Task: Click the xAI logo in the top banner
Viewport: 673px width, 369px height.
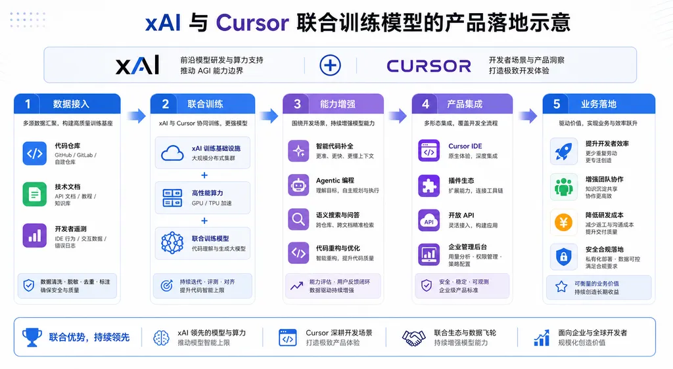Action: (137, 65)
